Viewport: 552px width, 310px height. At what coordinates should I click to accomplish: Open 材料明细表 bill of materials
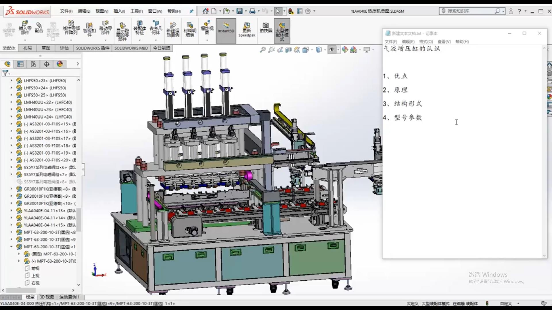click(x=190, y=30)
